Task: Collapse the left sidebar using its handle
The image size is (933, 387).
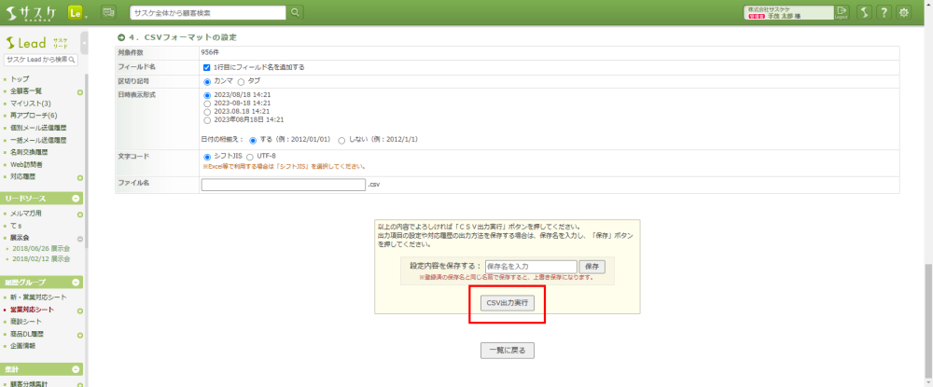Action: coord(85,43)
